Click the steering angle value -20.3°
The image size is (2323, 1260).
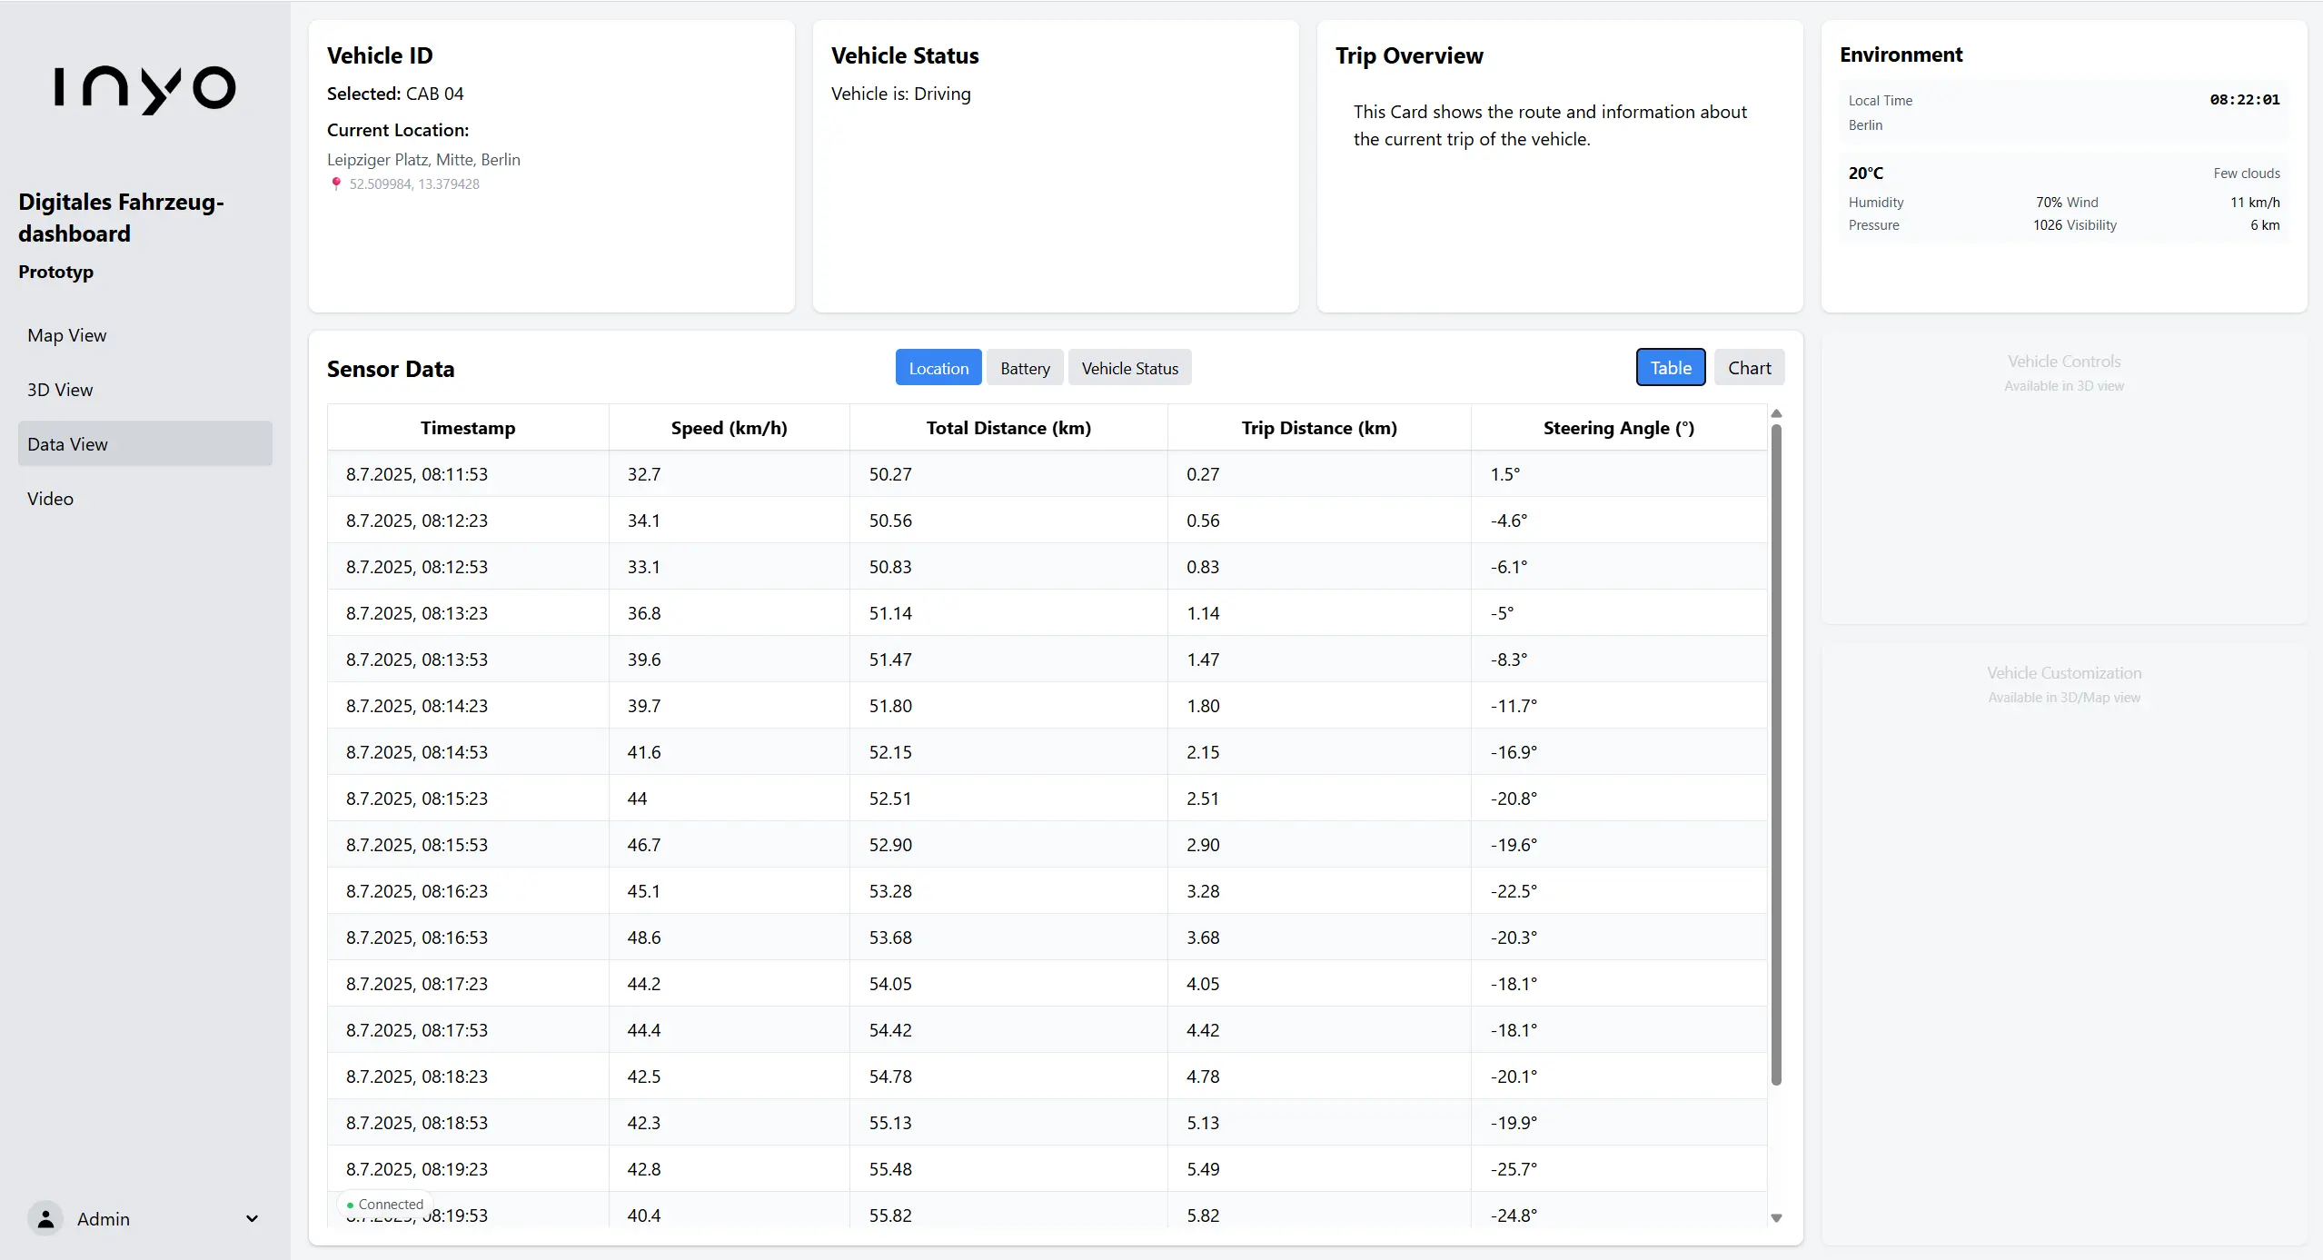(x=1514, y=938)
